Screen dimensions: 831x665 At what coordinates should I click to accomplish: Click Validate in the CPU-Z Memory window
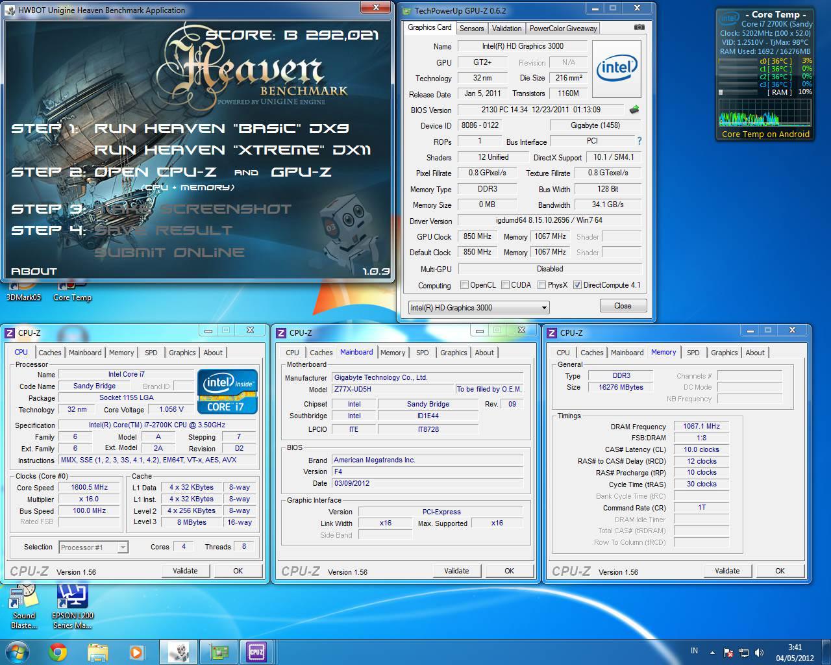click(727, 571)
